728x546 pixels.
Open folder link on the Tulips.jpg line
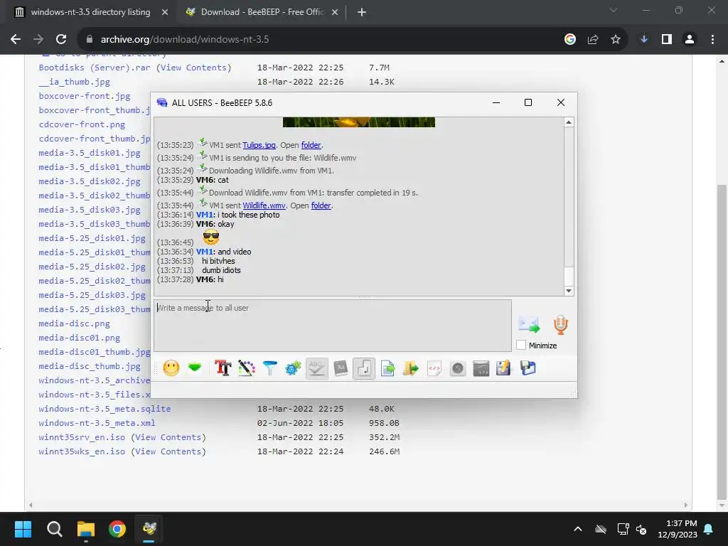coord(311,145)
